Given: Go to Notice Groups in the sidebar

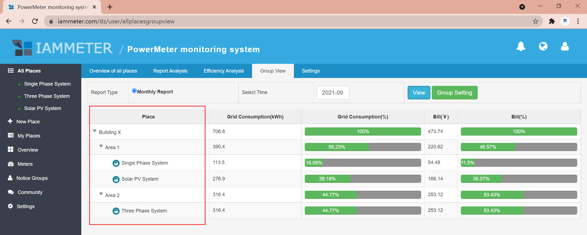Looking at the screenshot, I should [32, 178].
